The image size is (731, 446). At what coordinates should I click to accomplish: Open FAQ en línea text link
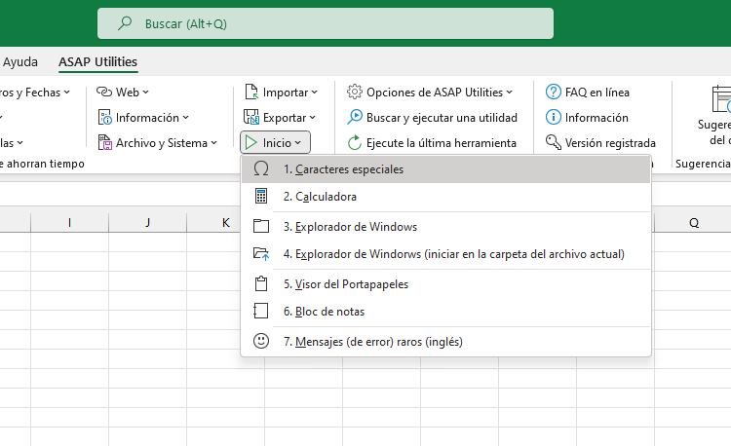pos(597,93)
